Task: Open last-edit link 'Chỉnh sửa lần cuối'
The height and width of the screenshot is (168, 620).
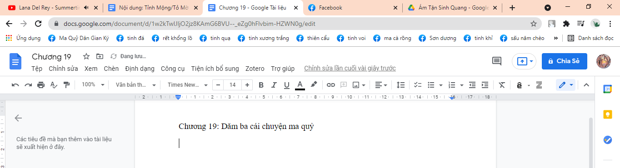Action: tap(350, 69)
